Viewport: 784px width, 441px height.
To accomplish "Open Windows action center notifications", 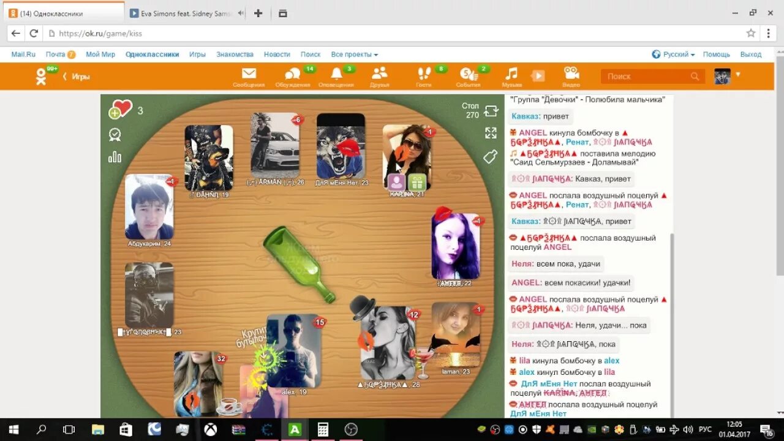I will coord(766,429).
